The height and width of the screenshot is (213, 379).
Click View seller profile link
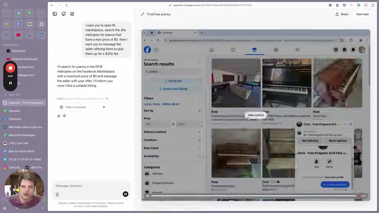pos(334,177)
